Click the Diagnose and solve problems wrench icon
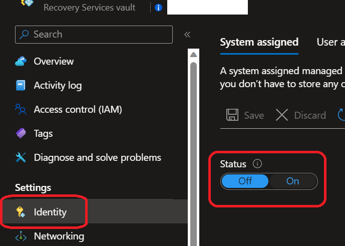The width and height of the screenshot is (345, 246). pos(21,157)
